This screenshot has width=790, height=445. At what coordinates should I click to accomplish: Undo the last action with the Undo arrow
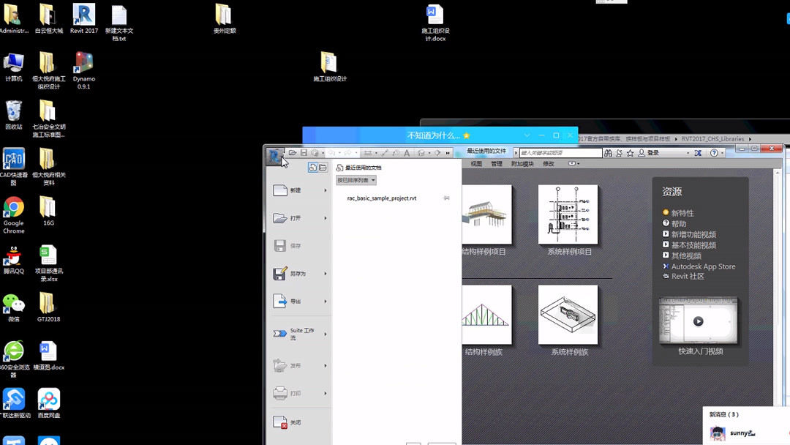pyautogui.click(x=333, y=152)
